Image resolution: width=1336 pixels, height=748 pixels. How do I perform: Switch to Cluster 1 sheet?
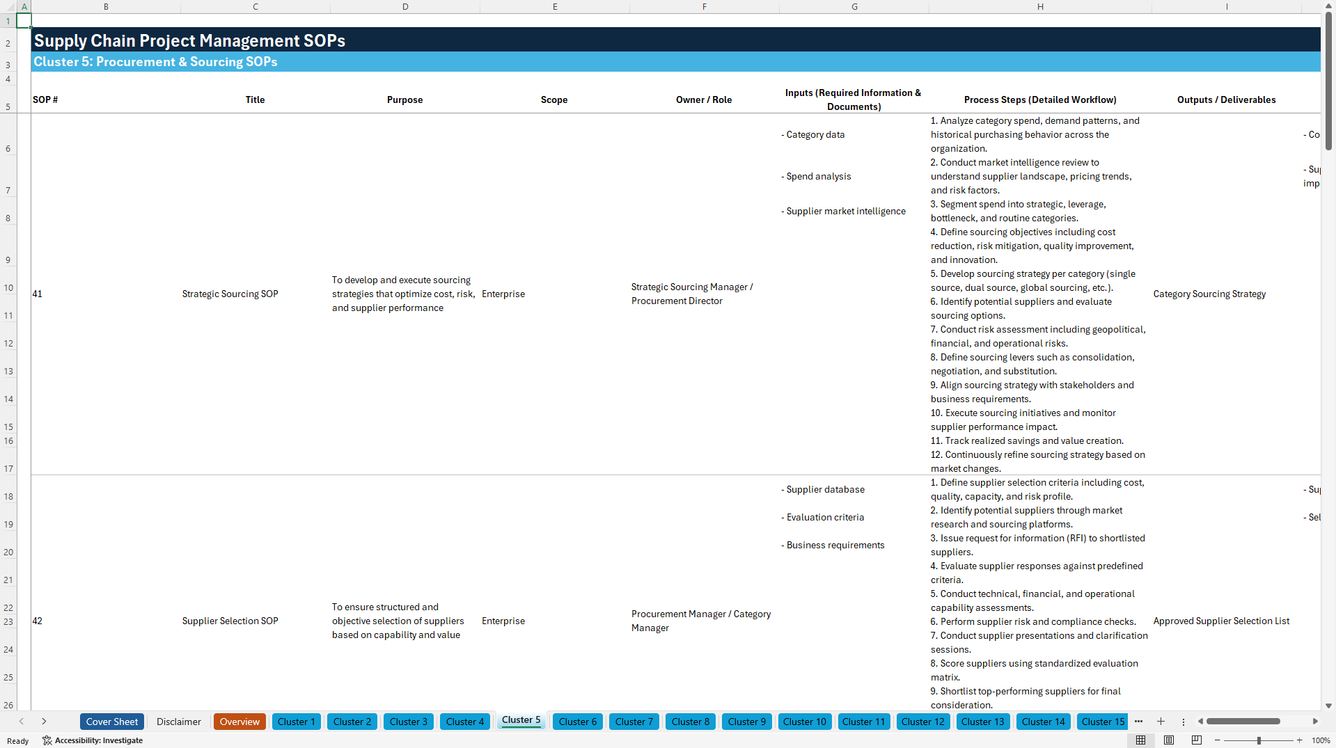click(x=297, y=722)
